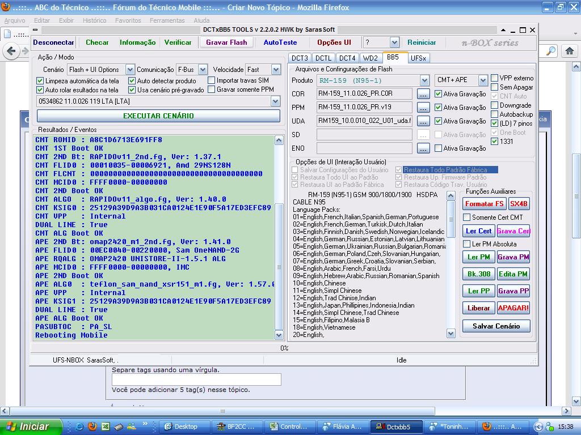The height and width of the screenshot is (435, 581).
Task: Click the Informação toolbar button
Action: click(137, 42)
